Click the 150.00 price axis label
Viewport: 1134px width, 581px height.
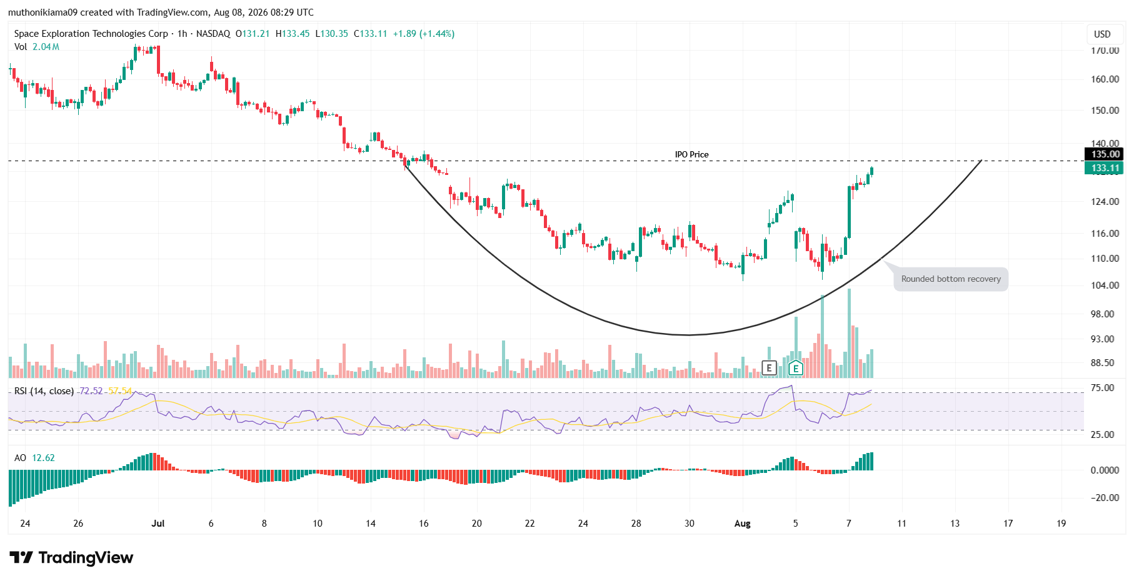click(x=1105, y=111)
